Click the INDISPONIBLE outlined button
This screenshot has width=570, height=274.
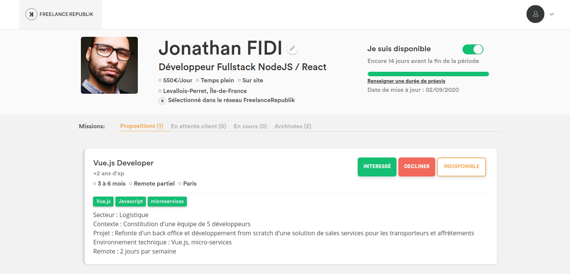[x=461, y=167]
